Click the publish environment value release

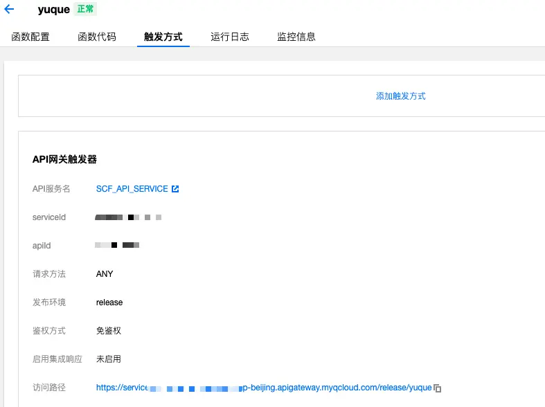[x=109, y=302]
